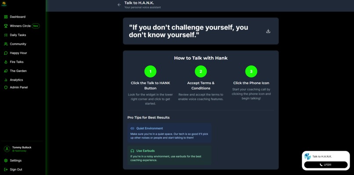Open Happy Hour from sidebar

[x=18, y=53]
